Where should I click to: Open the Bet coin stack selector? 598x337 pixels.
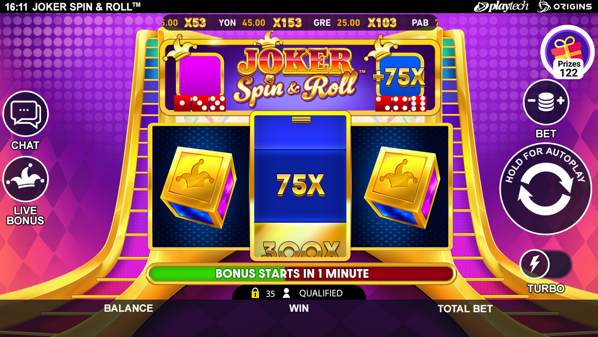click(x=546, y=102)
